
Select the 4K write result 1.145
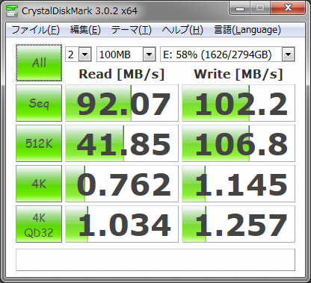[x=238, y=184]
